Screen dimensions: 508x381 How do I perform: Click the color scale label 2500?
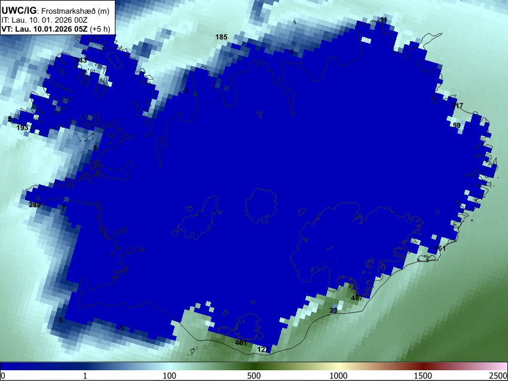(498, 376)
